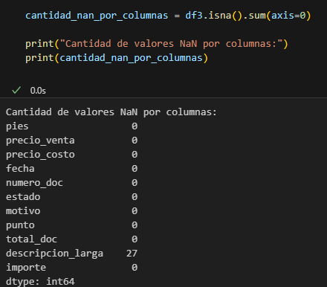
Task: Click the fecha row in output
Action: [71, 169]
